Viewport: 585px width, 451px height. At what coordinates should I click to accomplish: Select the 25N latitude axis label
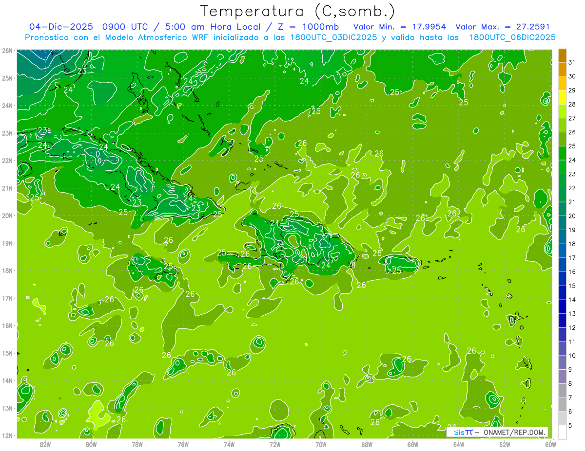[7, 78]
